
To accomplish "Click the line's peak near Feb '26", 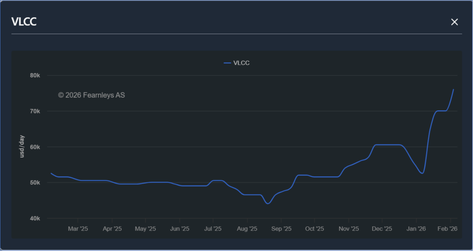I will pyautogui.click(x=453, y=89).
